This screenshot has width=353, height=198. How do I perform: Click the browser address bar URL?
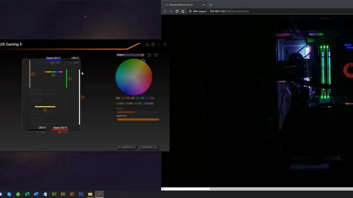[229, 11]
